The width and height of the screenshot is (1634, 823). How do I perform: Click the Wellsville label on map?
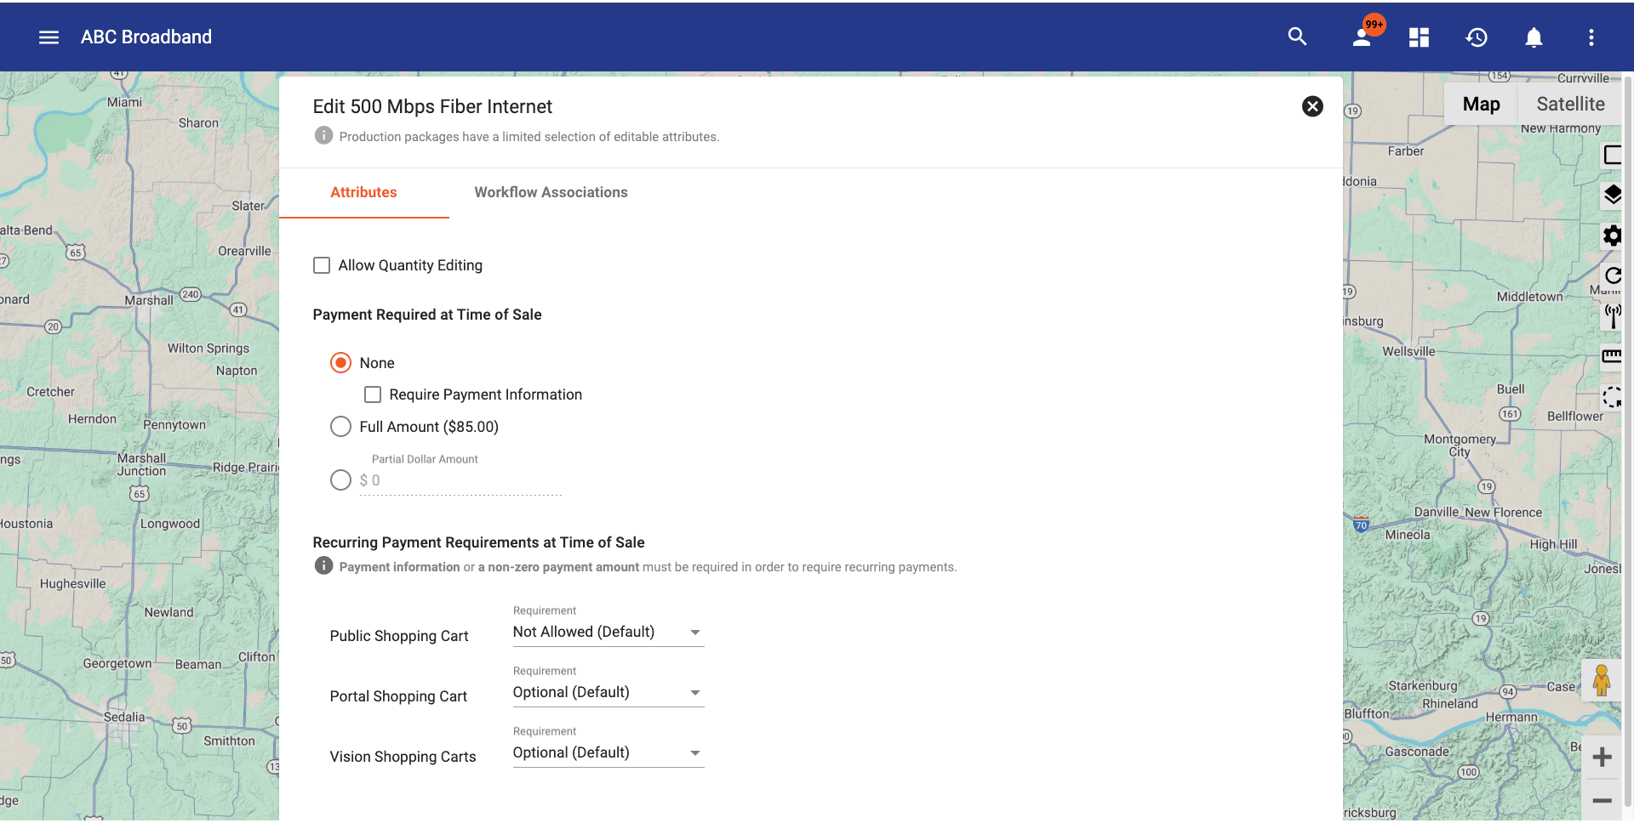coord(1408,351)
